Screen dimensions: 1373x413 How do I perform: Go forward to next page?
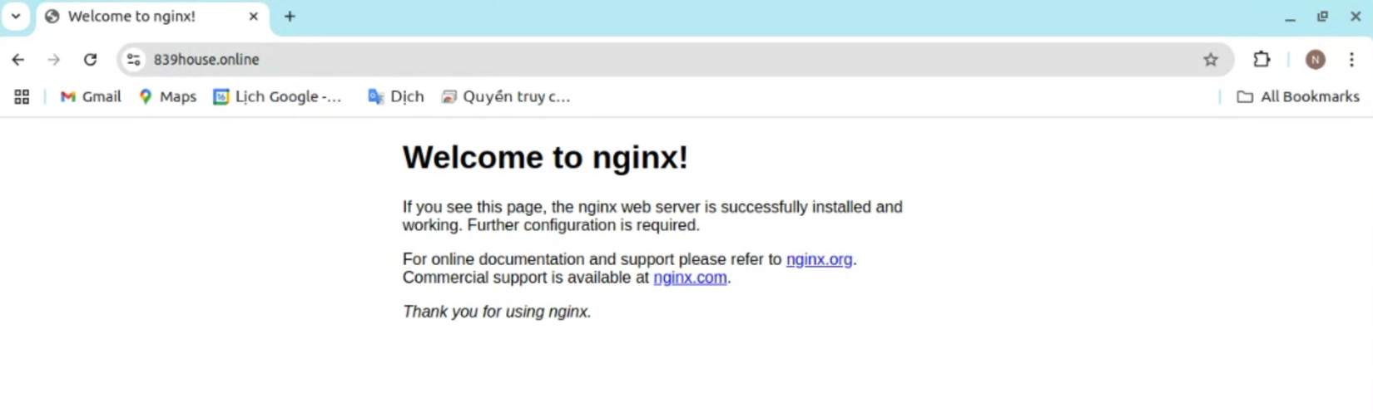[54, 60]
